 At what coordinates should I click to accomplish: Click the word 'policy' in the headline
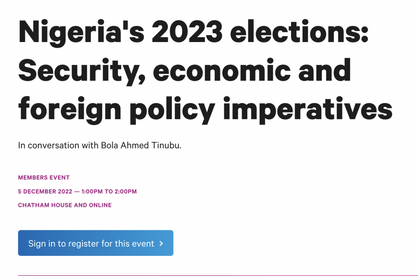pos(172,109)
